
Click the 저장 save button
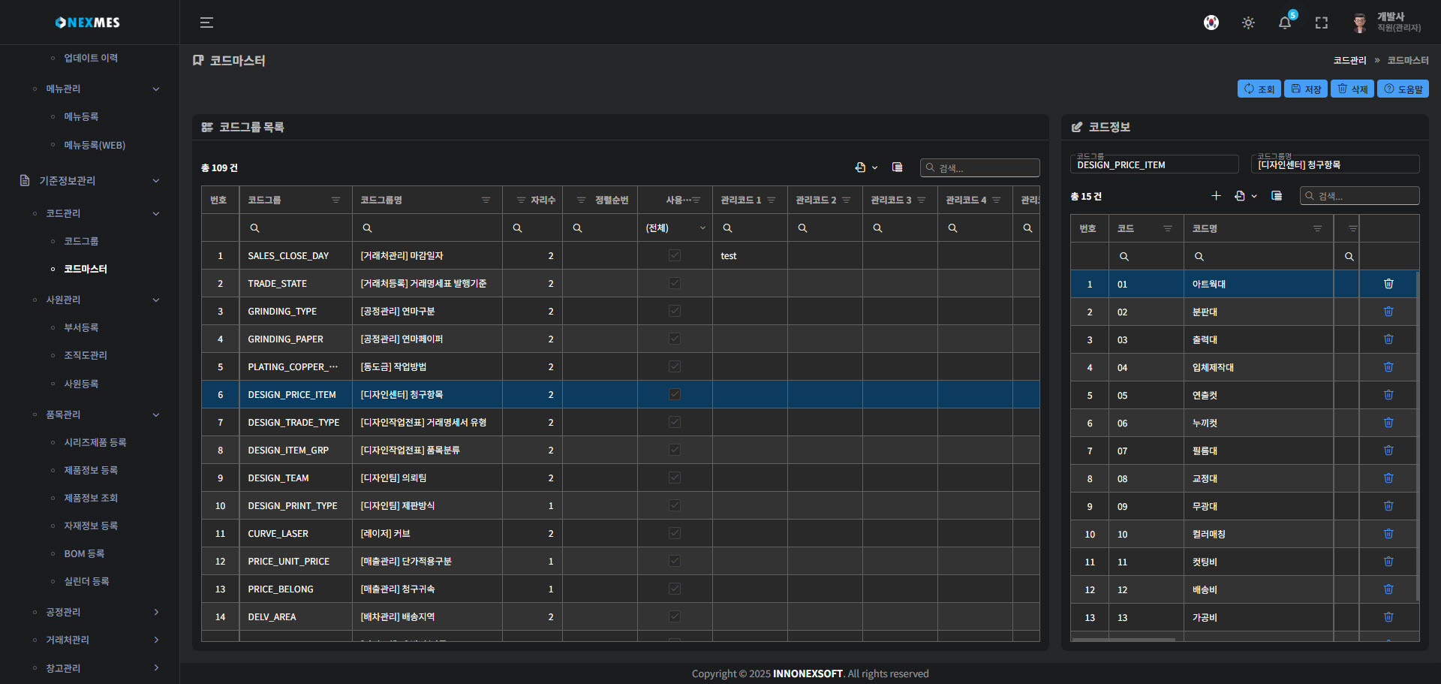pos(1305,89)
